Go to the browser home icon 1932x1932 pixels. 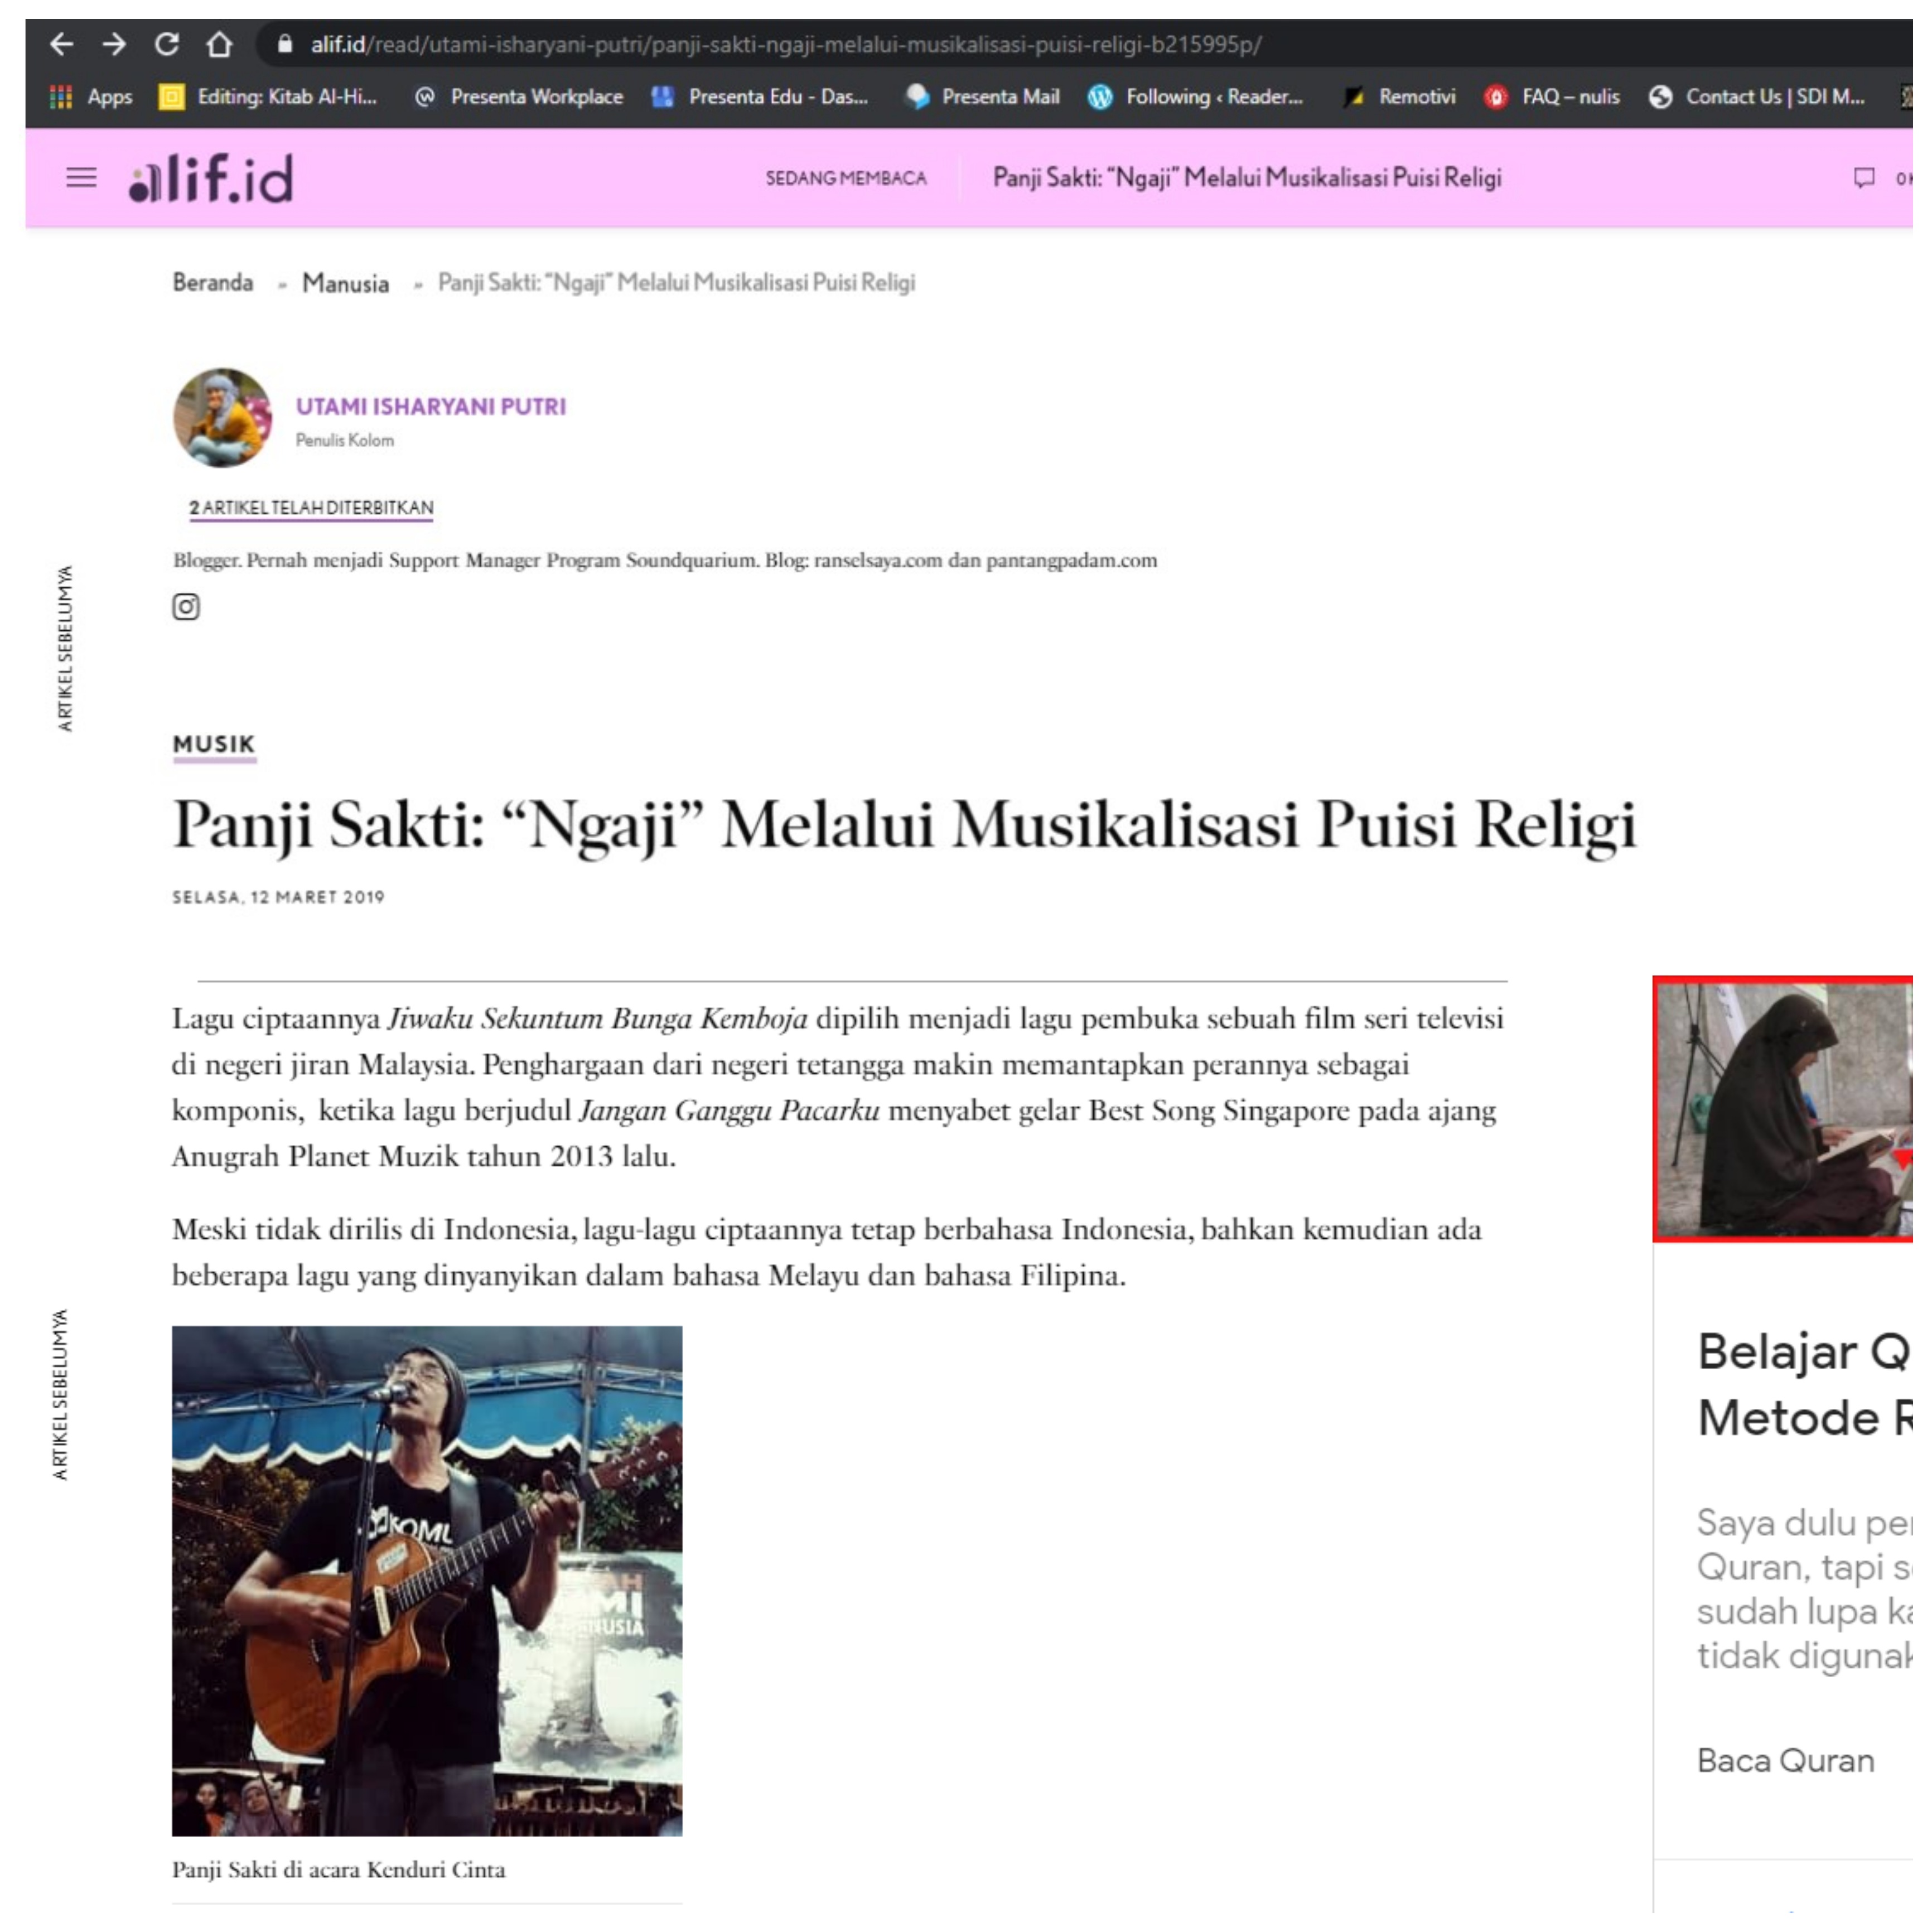click(x=219, y=44)
